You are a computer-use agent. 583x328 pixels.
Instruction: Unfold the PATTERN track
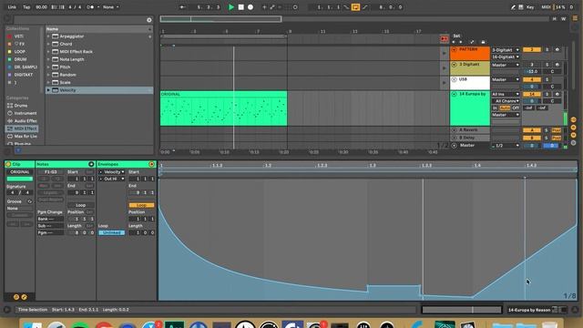[454, 49]
